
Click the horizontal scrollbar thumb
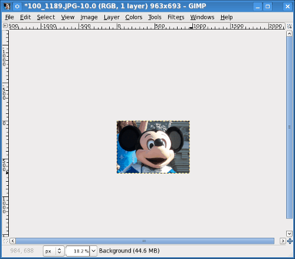(145, 241)
